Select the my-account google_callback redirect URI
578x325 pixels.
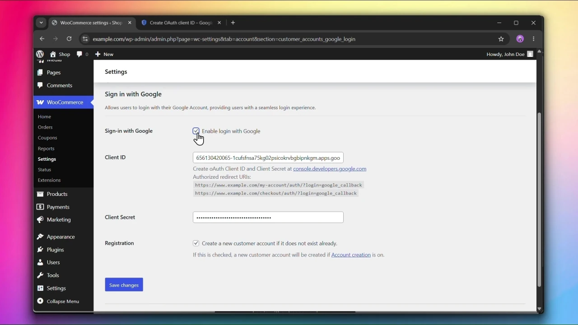(279, 185)
